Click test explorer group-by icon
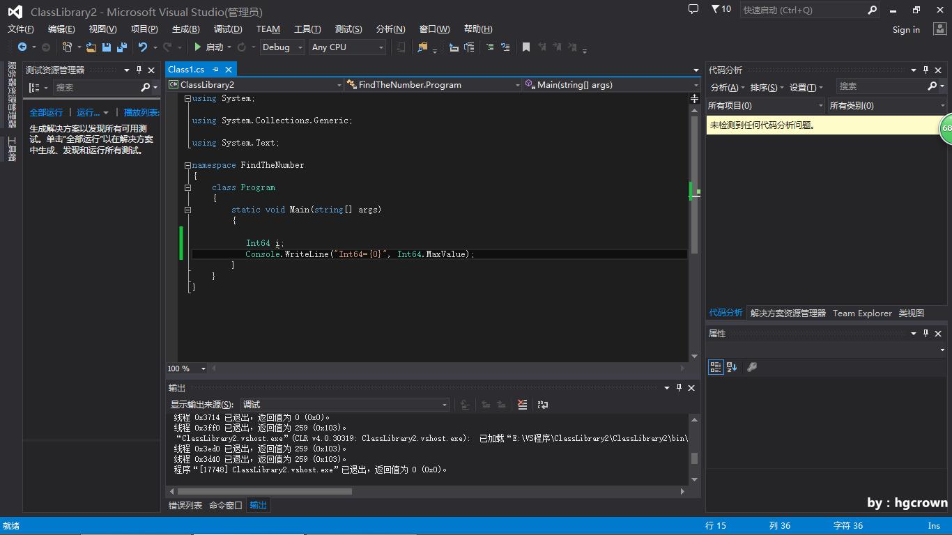Viewport: 952px width, 535px height. click(34, 87)
